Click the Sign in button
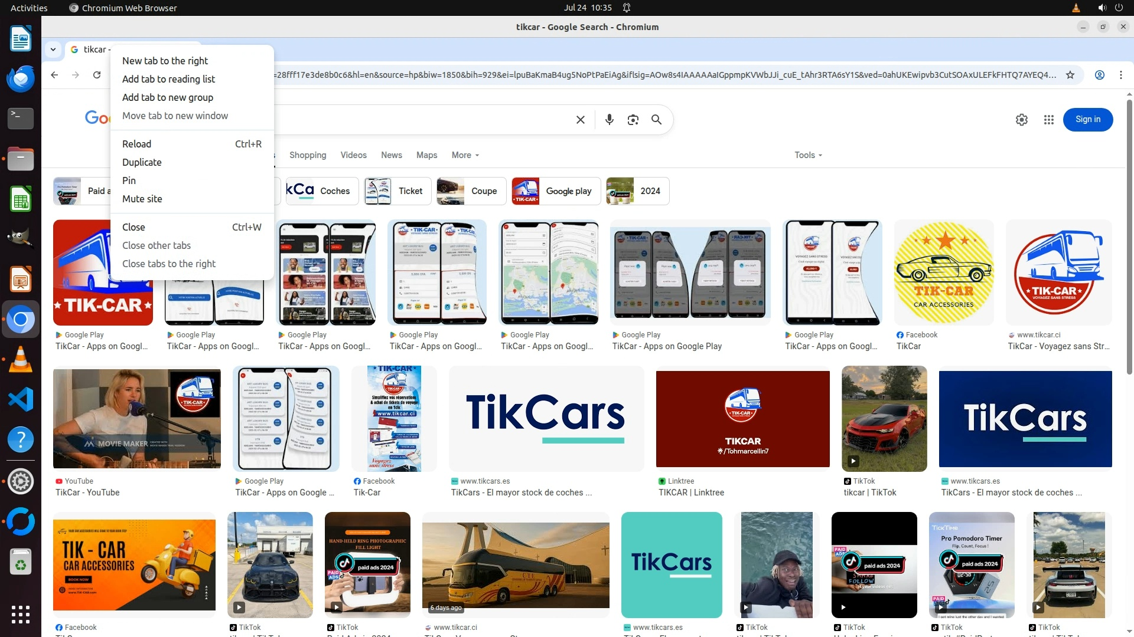The height and width of the screenshot is (637, 1134). pos(1087,120)
